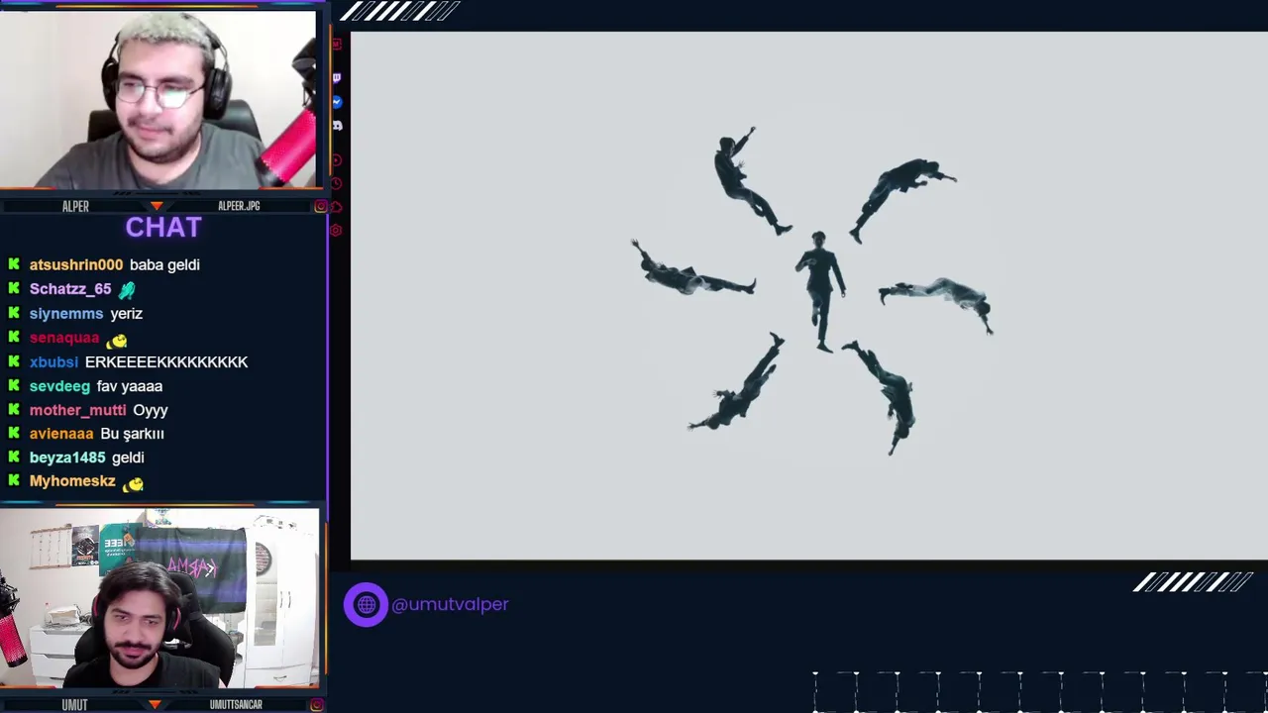
Task: Click the orange triangle under Alper's webcam
Action: [x=156, y=206]
